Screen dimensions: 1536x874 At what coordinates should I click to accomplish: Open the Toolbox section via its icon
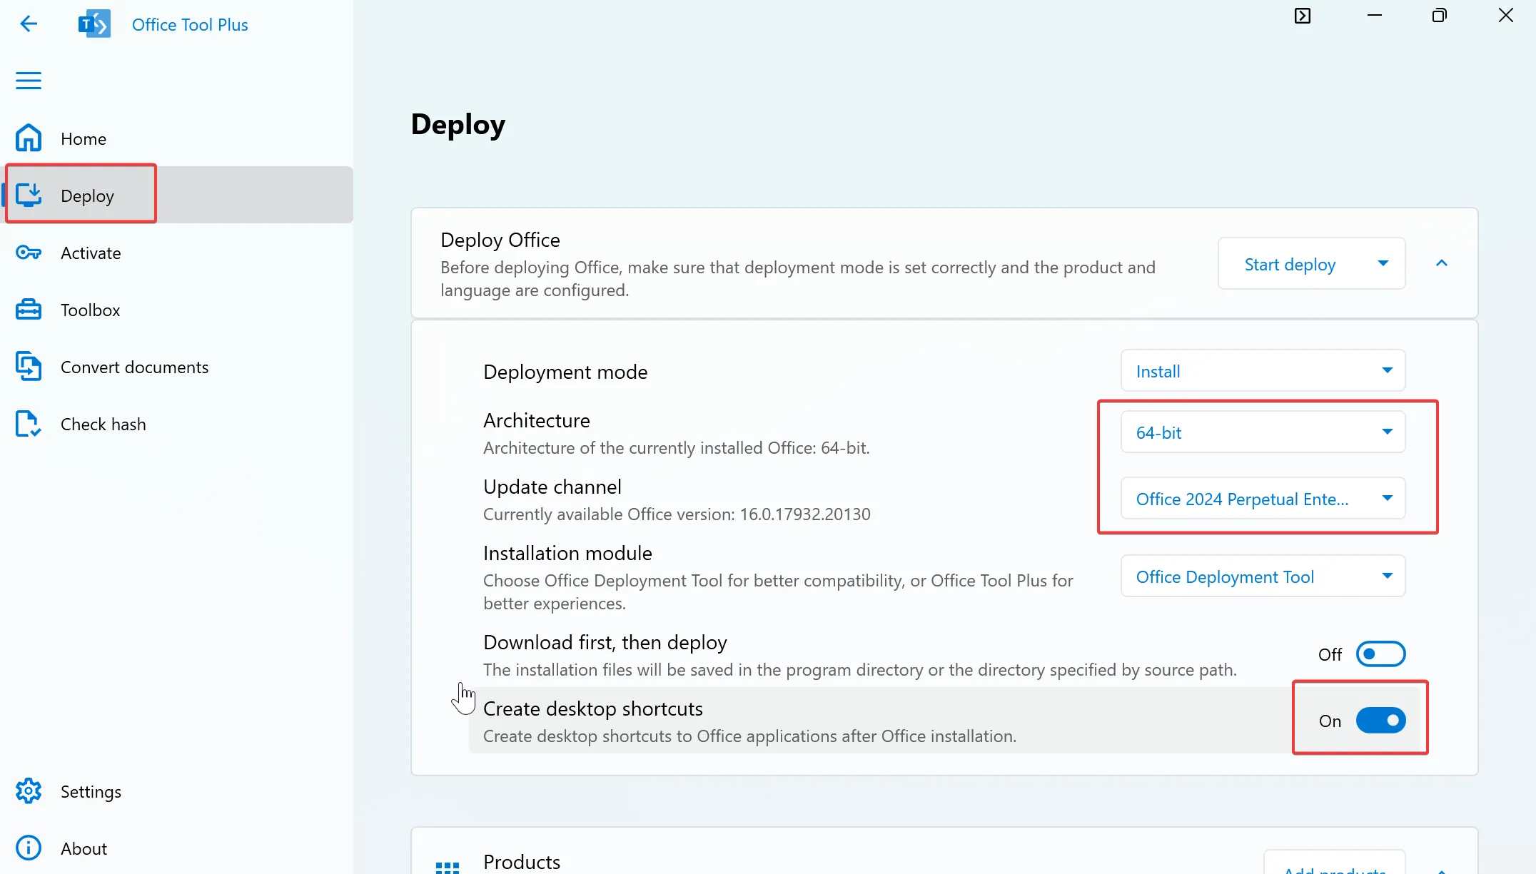click(28, 309)
